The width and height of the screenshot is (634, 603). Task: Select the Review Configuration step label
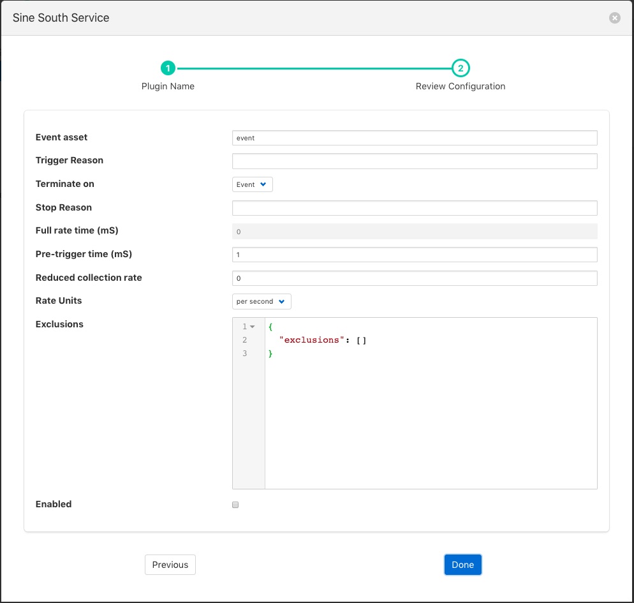pos(461,86)
